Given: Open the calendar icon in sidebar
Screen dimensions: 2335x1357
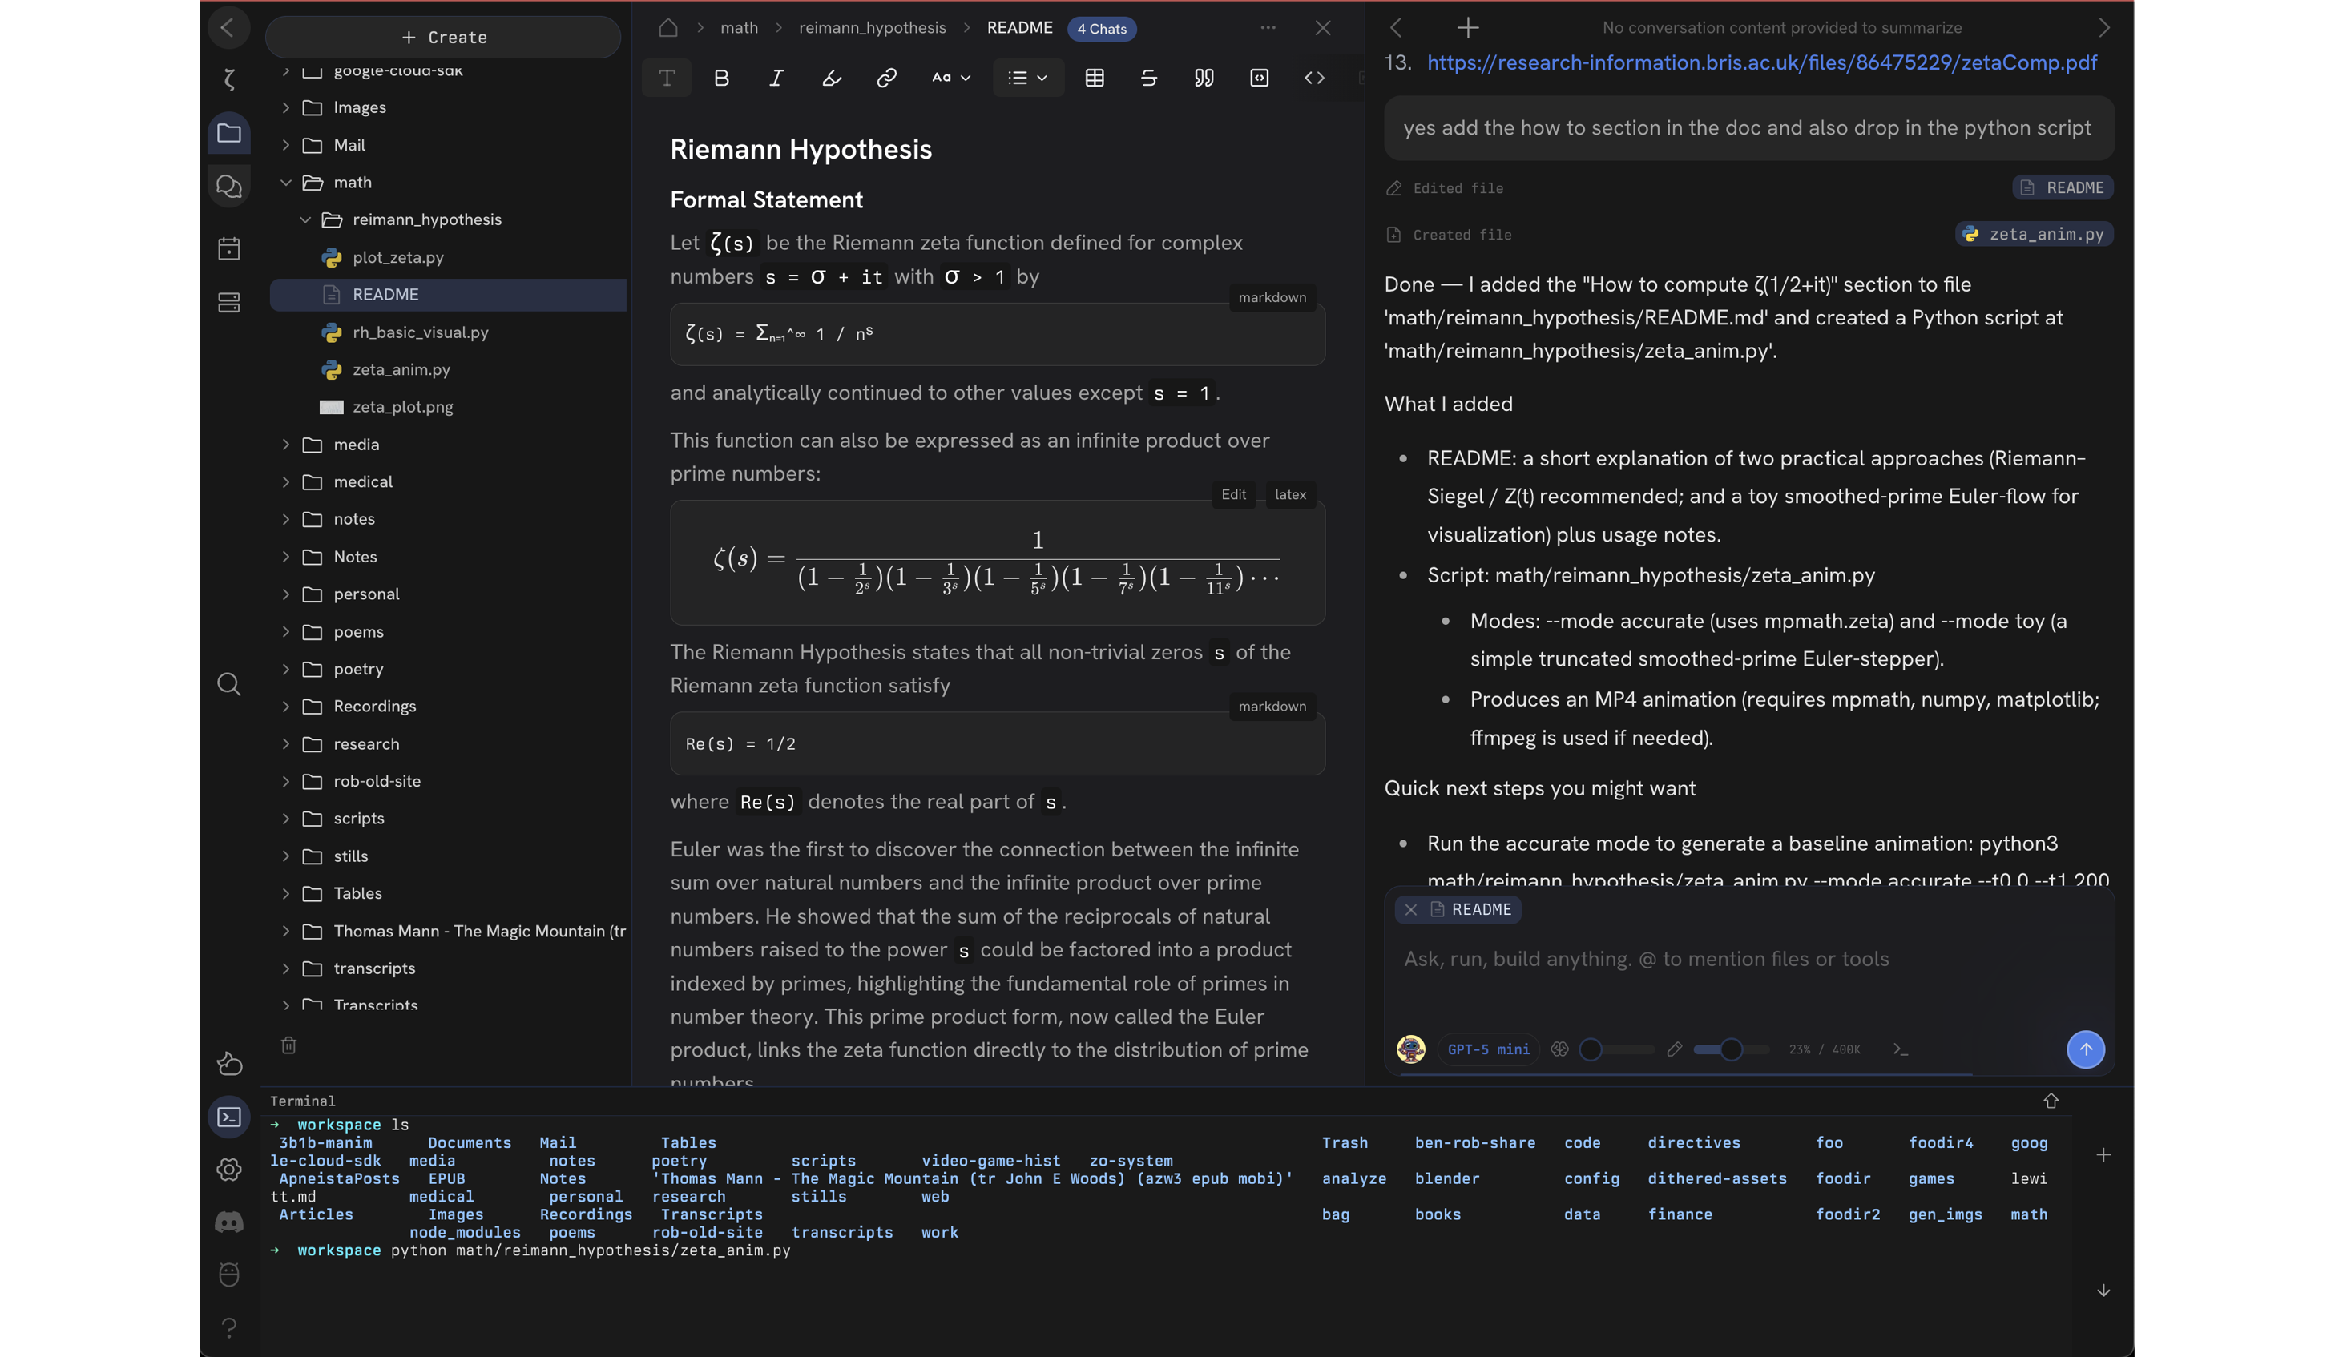Looking at the screenshot, I should [x=229, y=248].
